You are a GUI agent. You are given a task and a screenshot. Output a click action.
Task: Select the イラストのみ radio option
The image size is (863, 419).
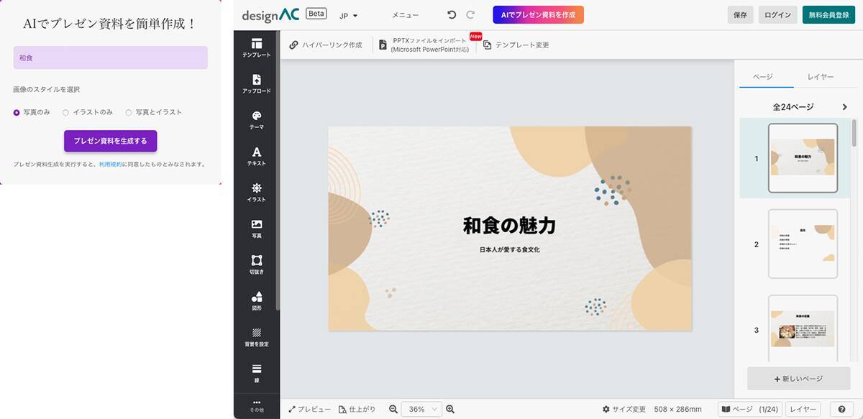[65, 113]
